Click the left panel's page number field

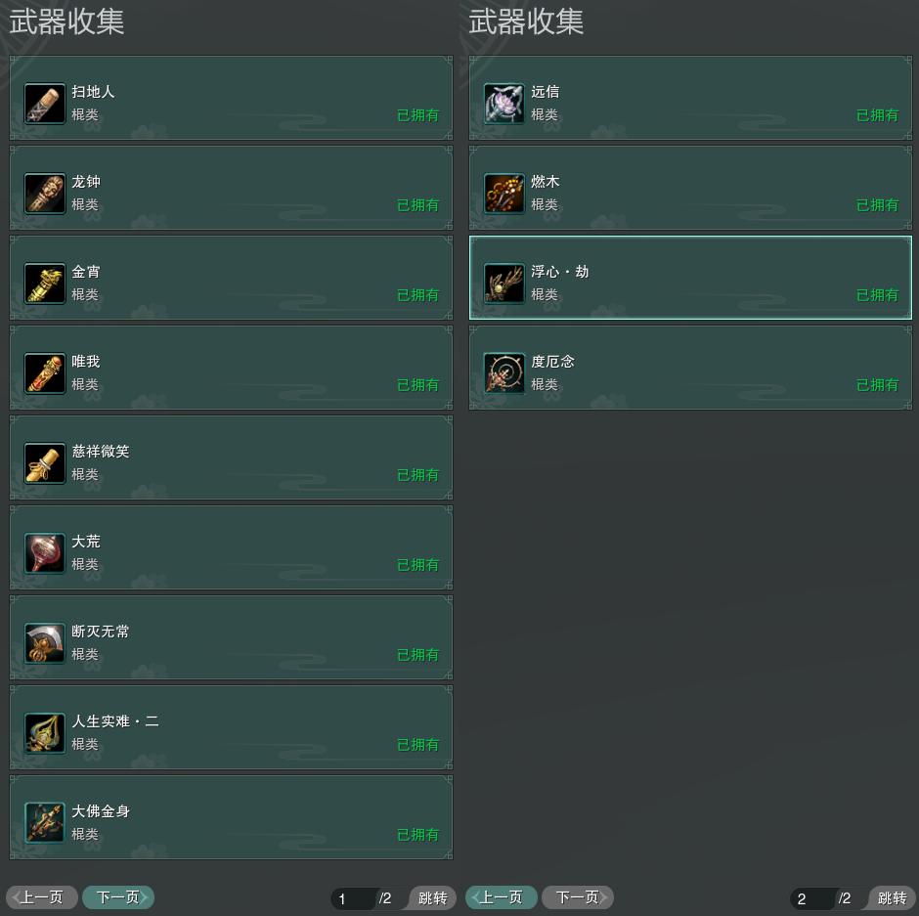[x=353, y=898]
